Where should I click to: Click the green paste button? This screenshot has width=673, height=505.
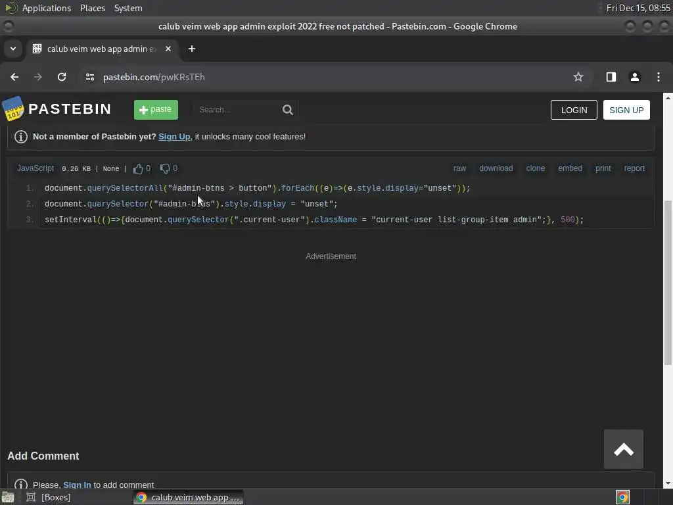156,110
